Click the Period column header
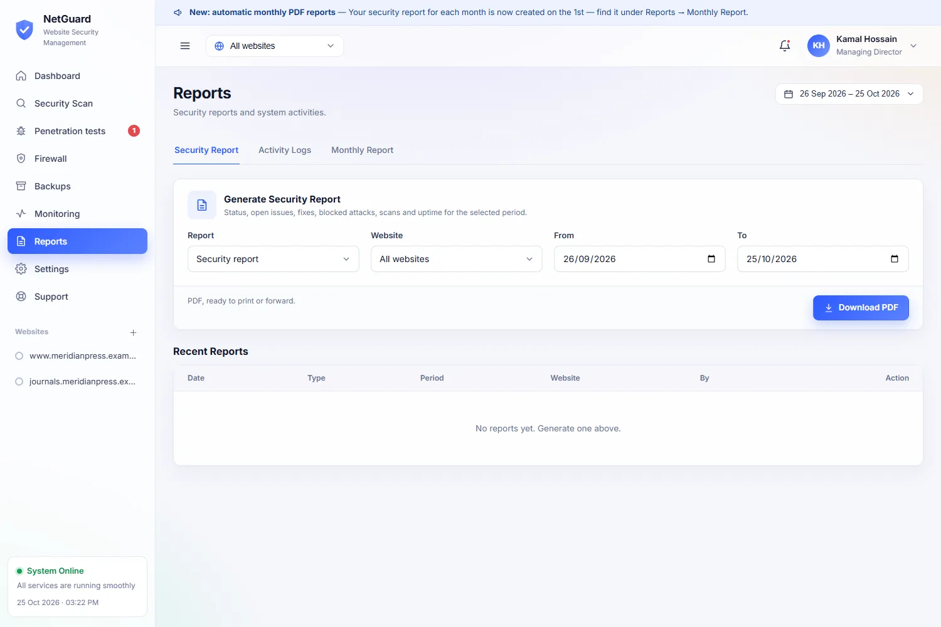 click(432, 378)
